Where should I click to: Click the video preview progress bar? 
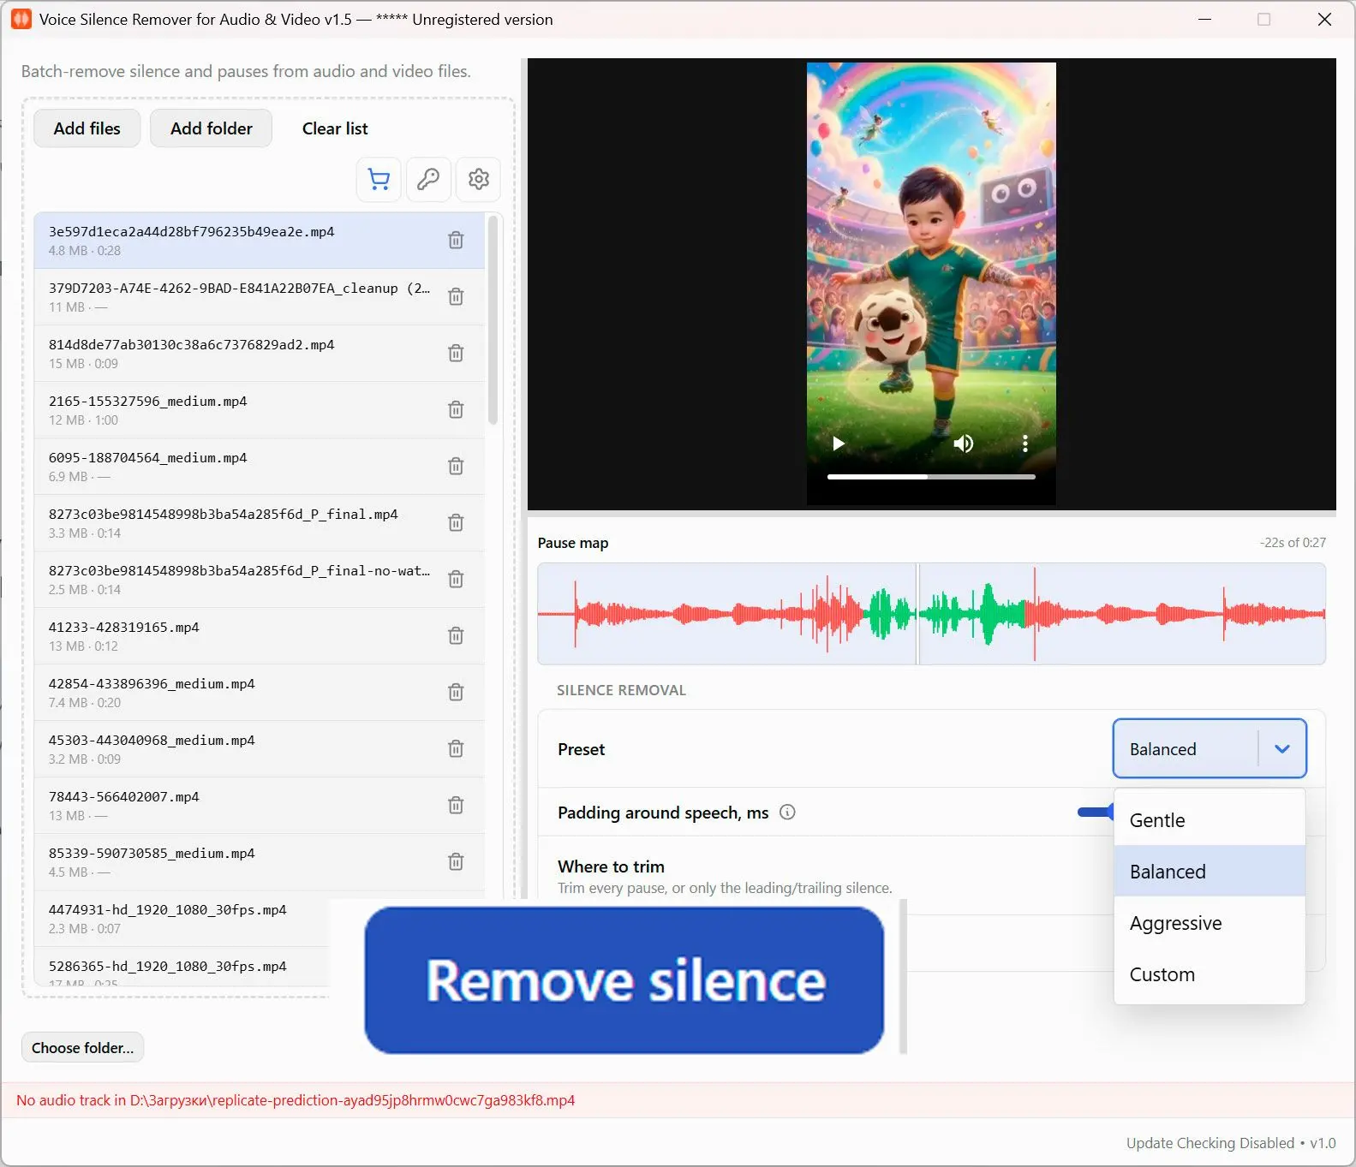click(931, 477)
